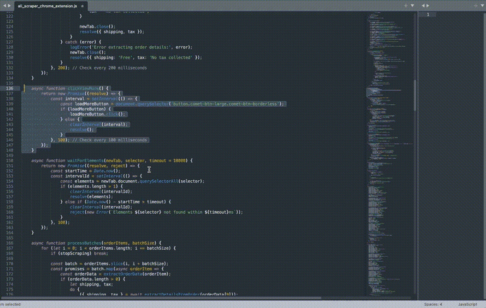Click line number 136 in gutter
This screenshot has height=308, width=486.
(9, 88)
